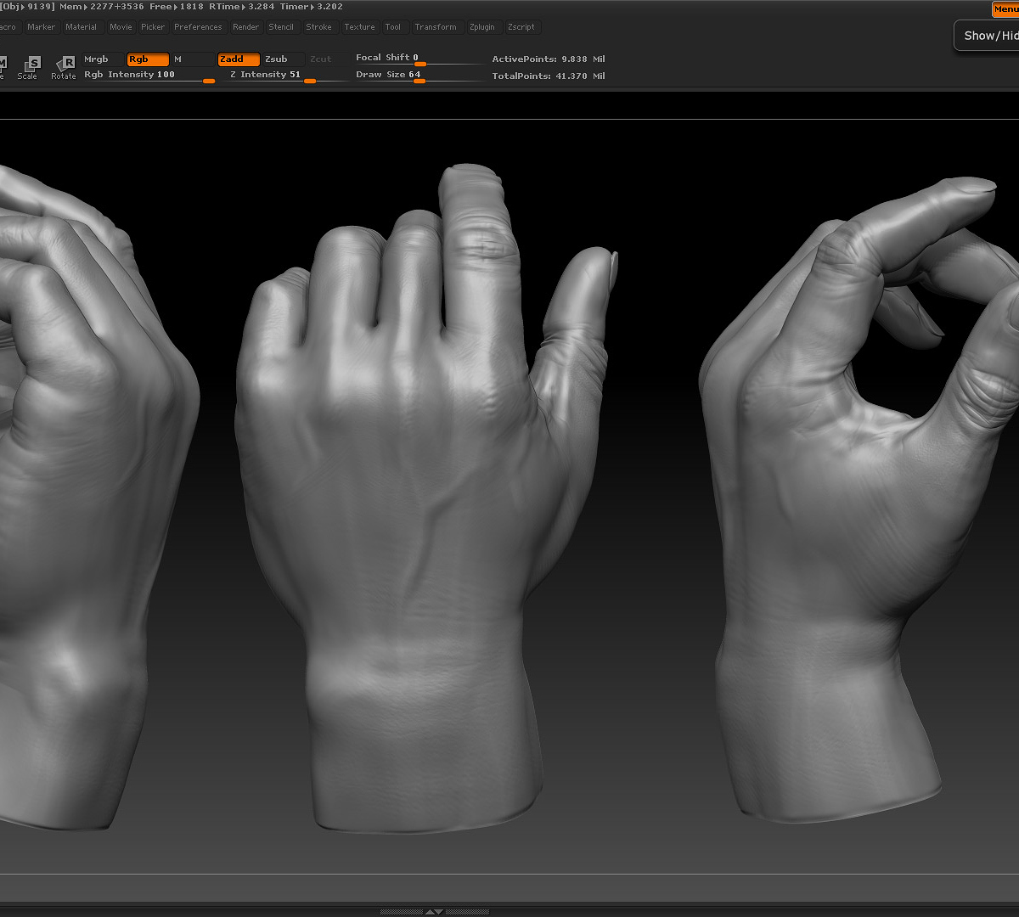Open the Texture menu
Image resolution: width=1019 pixels, height=917 pixels.
pos(359,27)
